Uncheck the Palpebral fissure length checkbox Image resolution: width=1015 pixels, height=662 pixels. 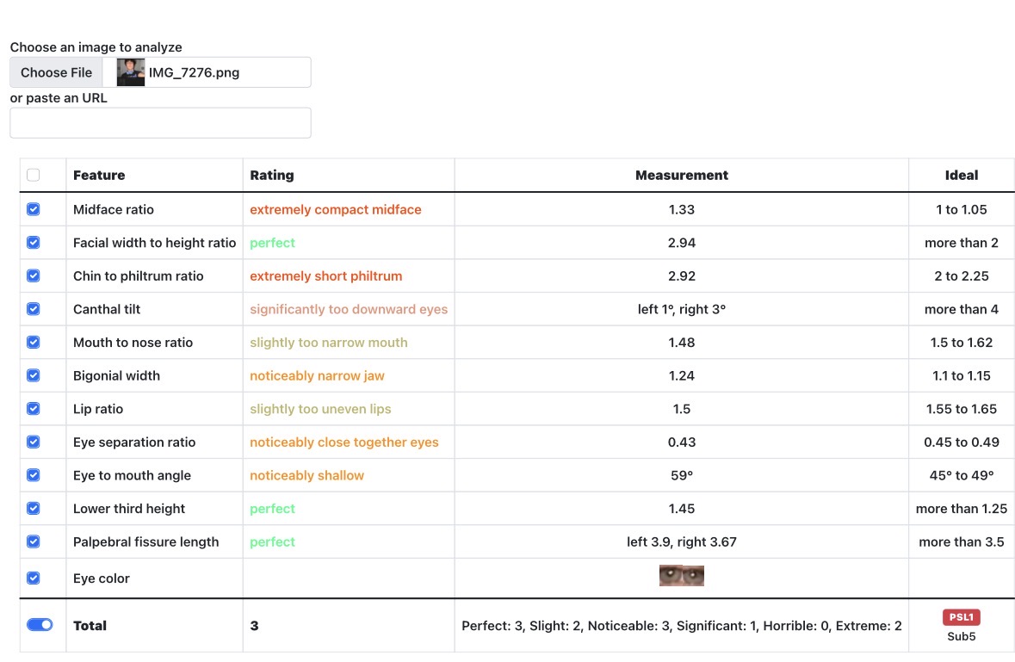pos(34,541)
